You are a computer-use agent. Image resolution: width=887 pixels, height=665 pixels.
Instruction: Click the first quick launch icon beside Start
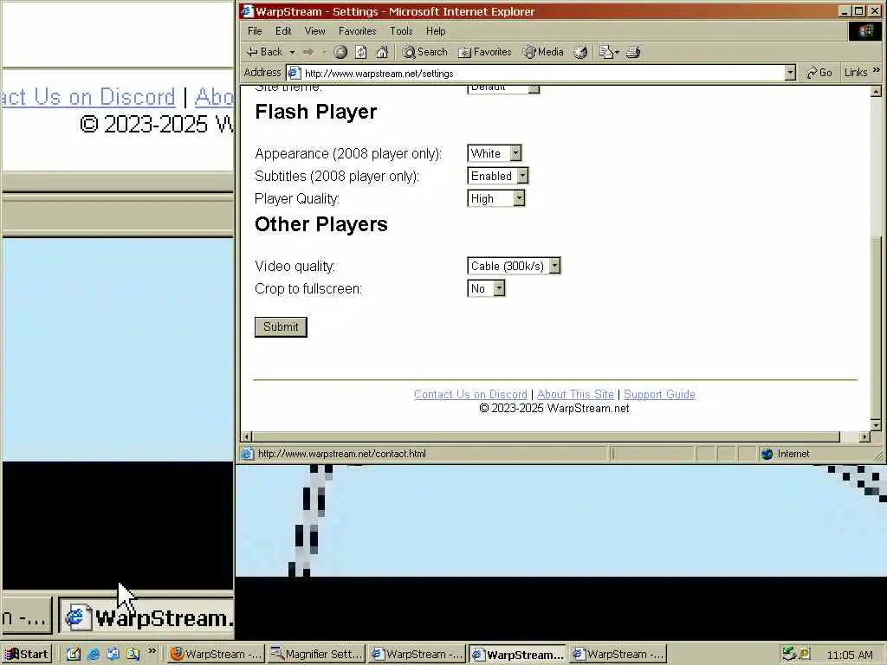point(74,655)
